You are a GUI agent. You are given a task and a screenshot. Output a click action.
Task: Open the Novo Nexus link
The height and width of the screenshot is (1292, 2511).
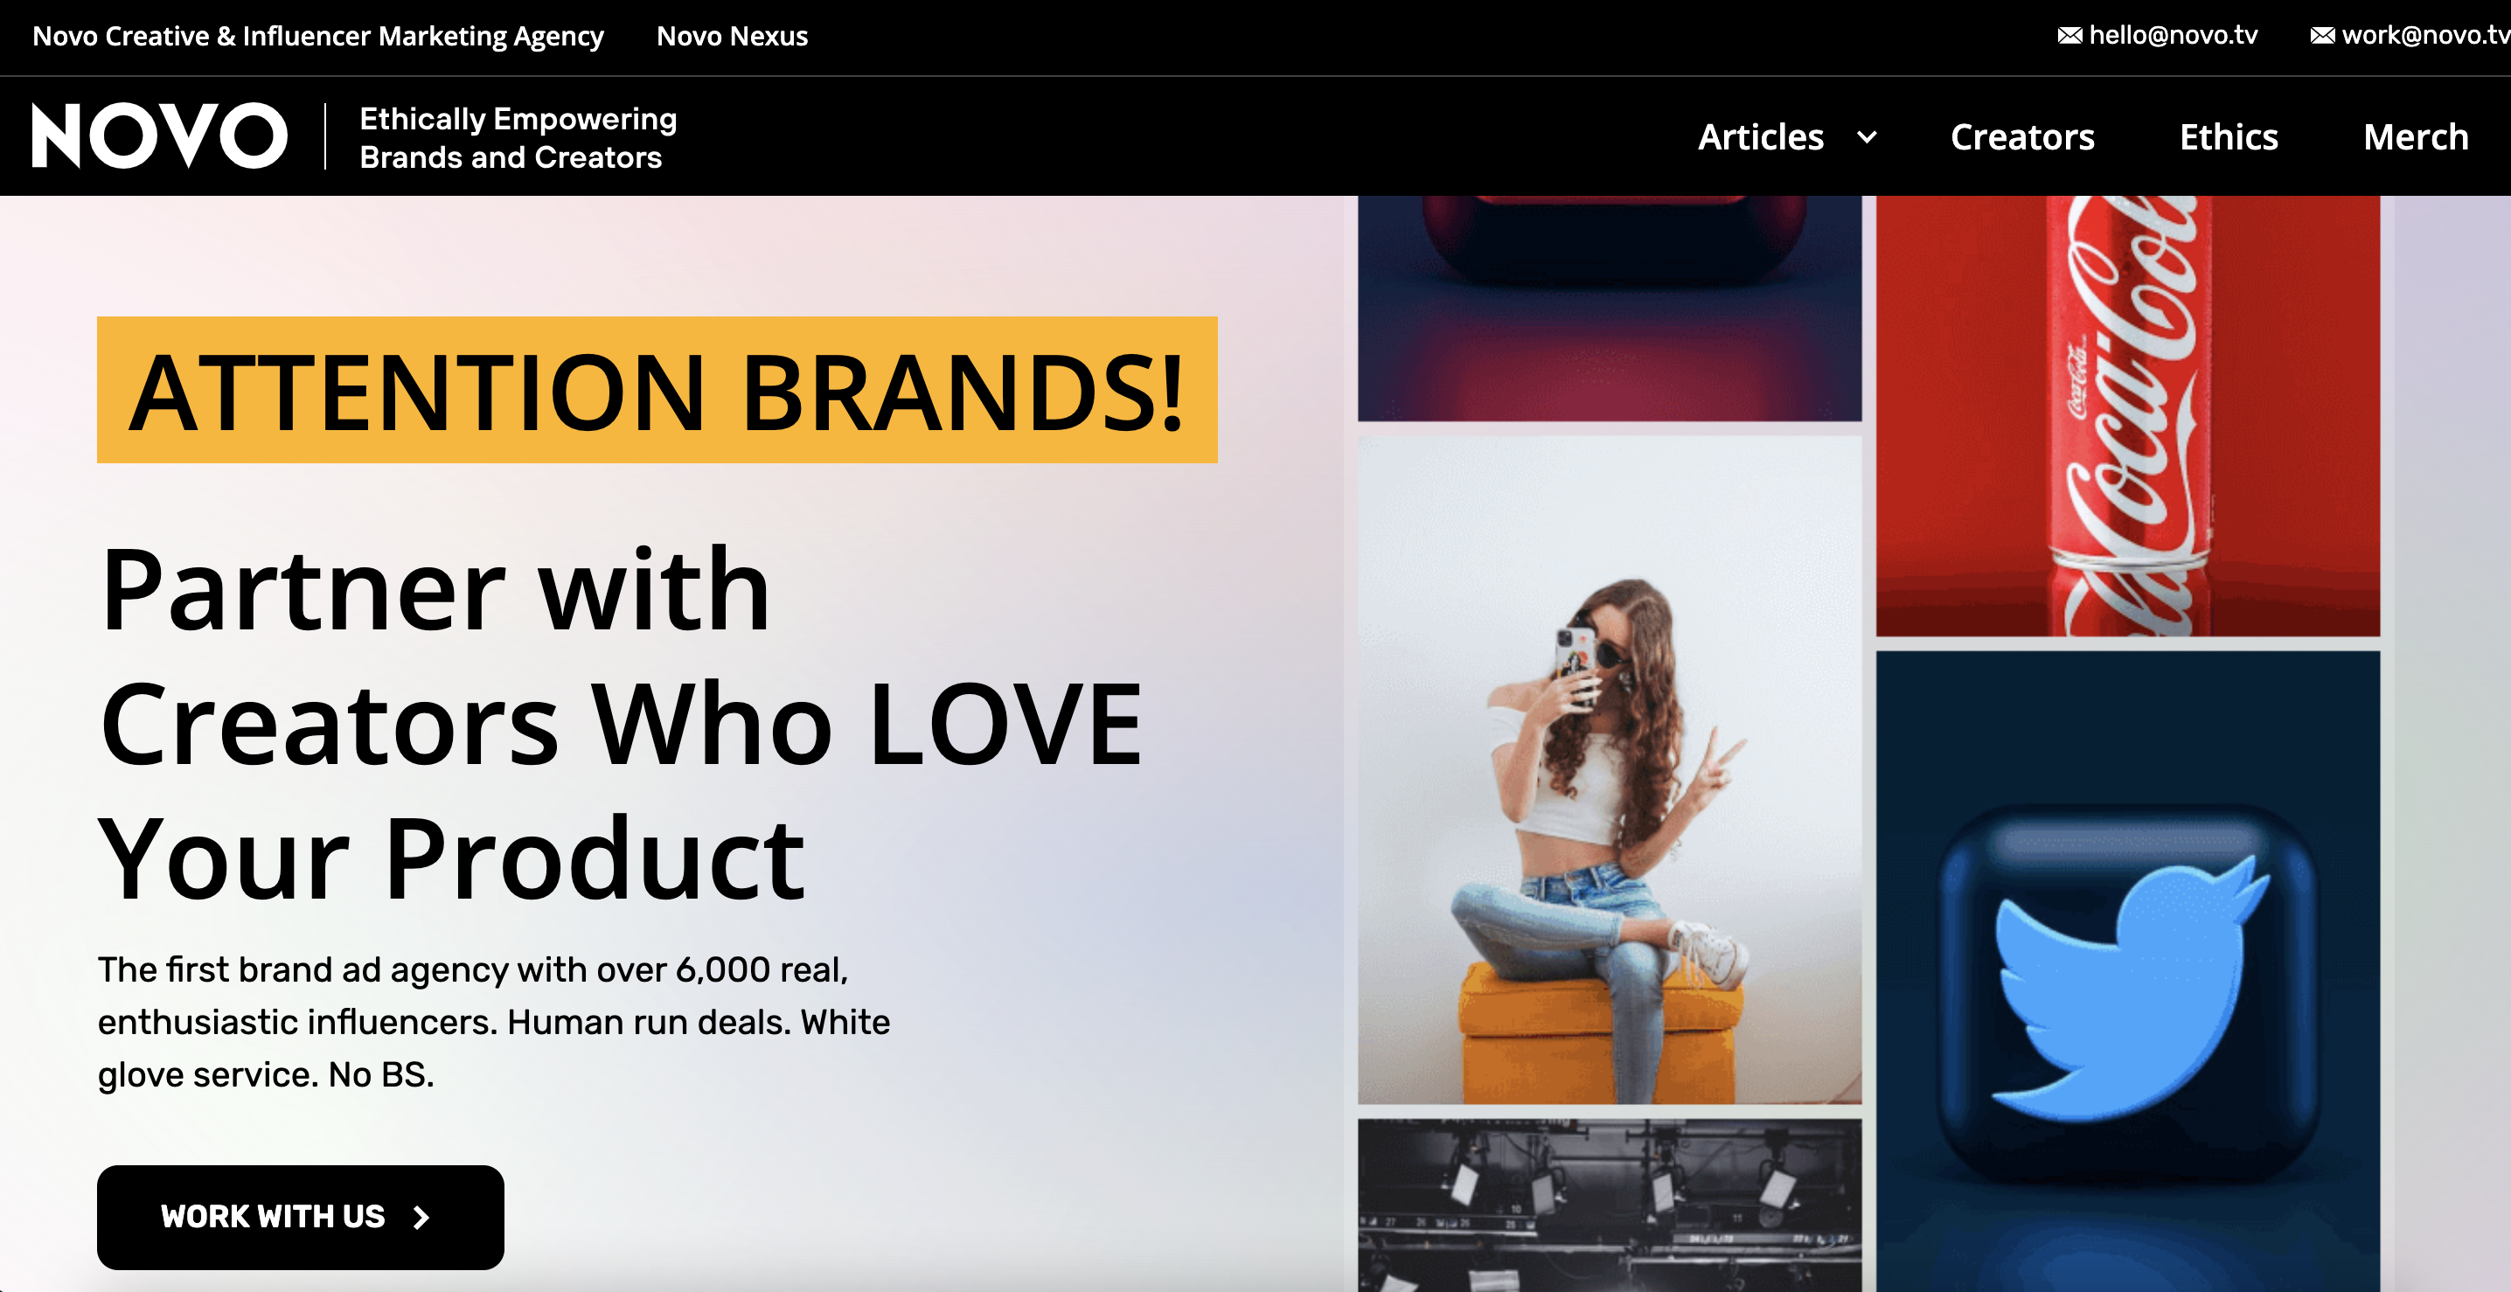(732, 36)
